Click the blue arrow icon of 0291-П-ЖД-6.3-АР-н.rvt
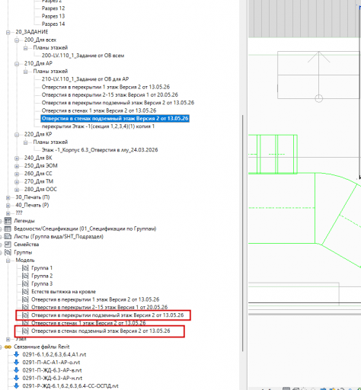 point(17,378)
